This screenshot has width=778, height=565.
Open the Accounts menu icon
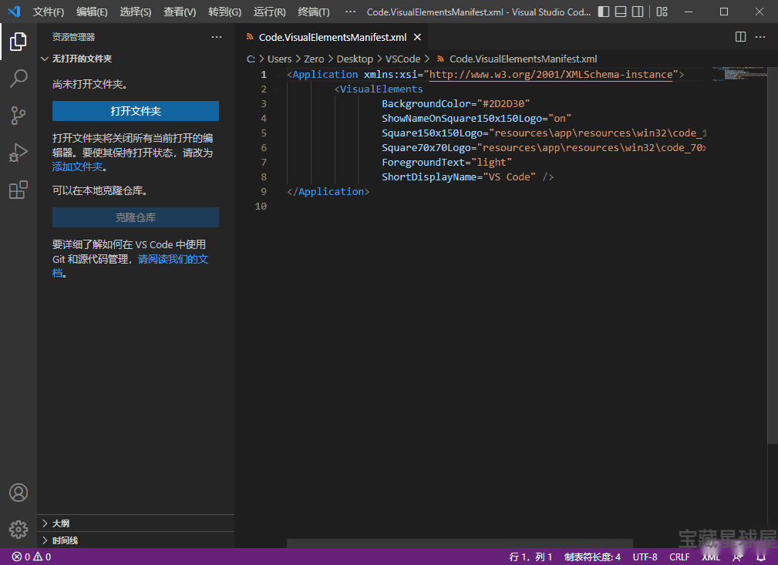tap(19, 493)
